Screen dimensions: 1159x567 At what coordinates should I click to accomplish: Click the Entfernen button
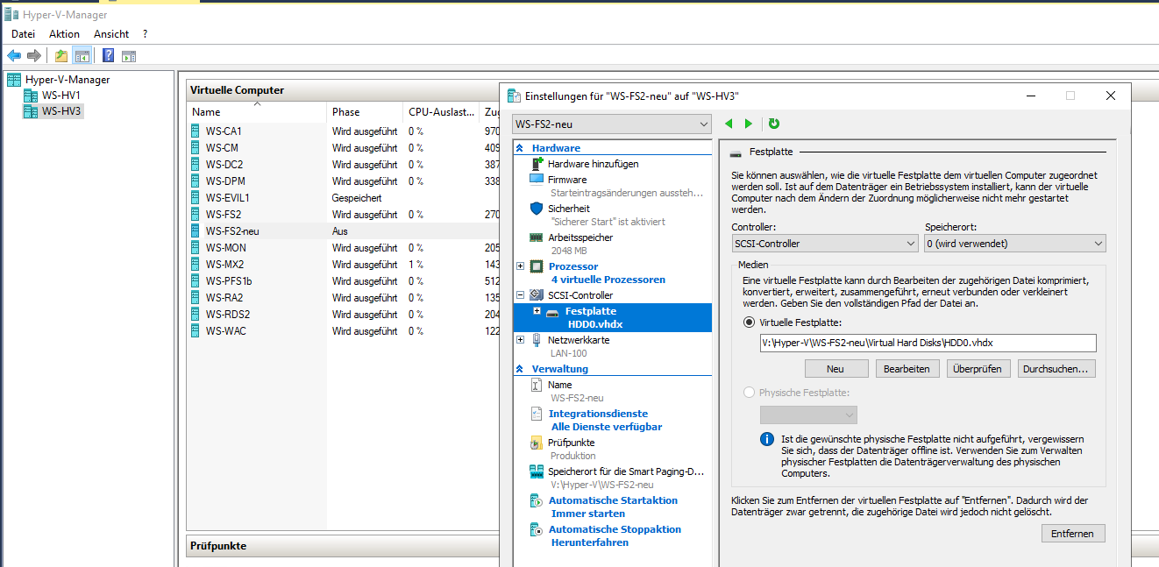1073,533
